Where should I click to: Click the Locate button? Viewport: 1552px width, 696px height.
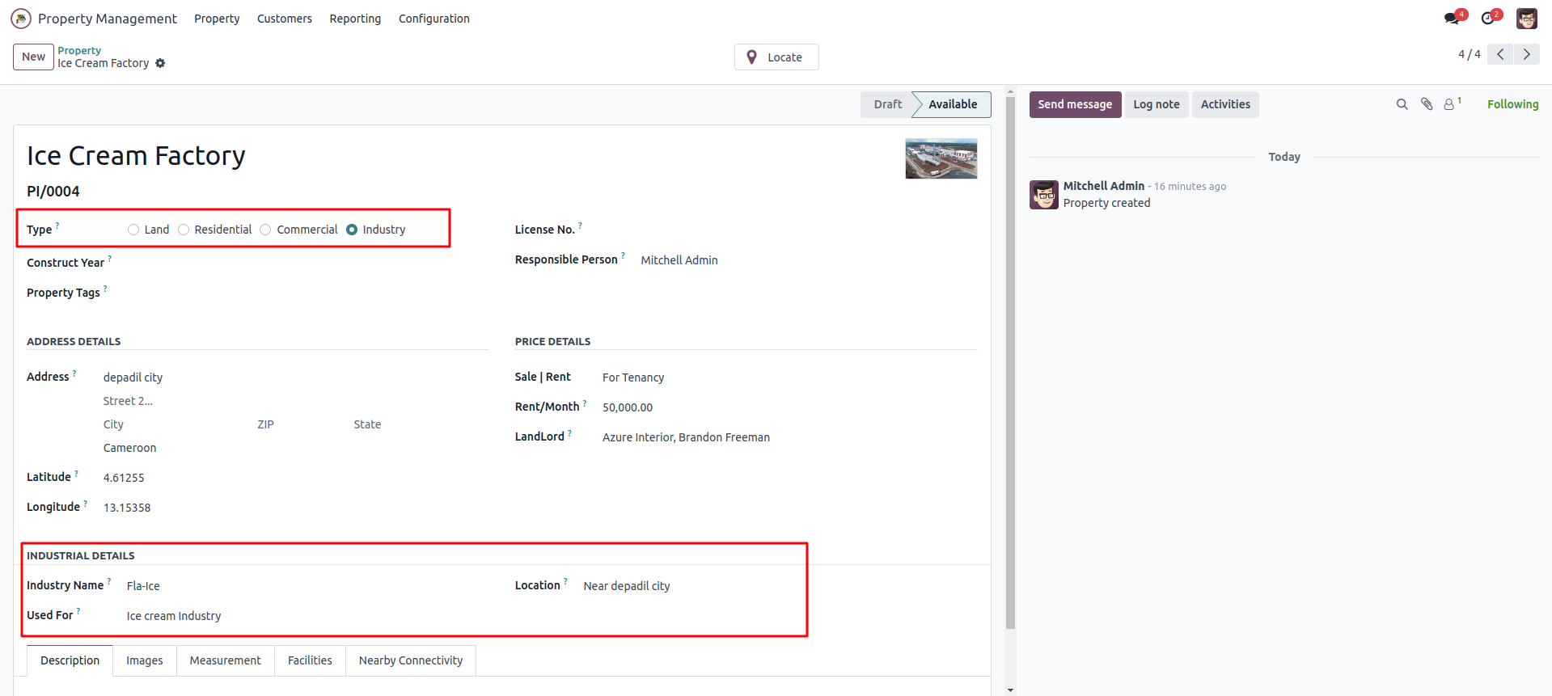pyautogui.click(x=776, y=57)
